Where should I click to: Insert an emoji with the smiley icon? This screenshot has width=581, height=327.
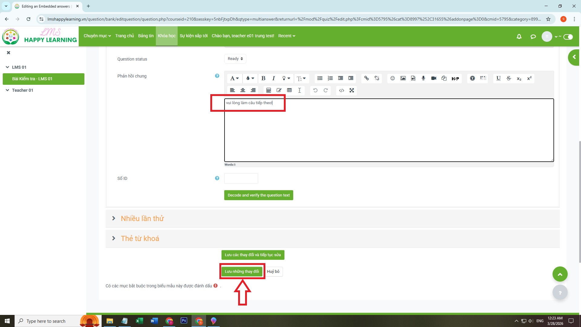click(x=392, y=78)
